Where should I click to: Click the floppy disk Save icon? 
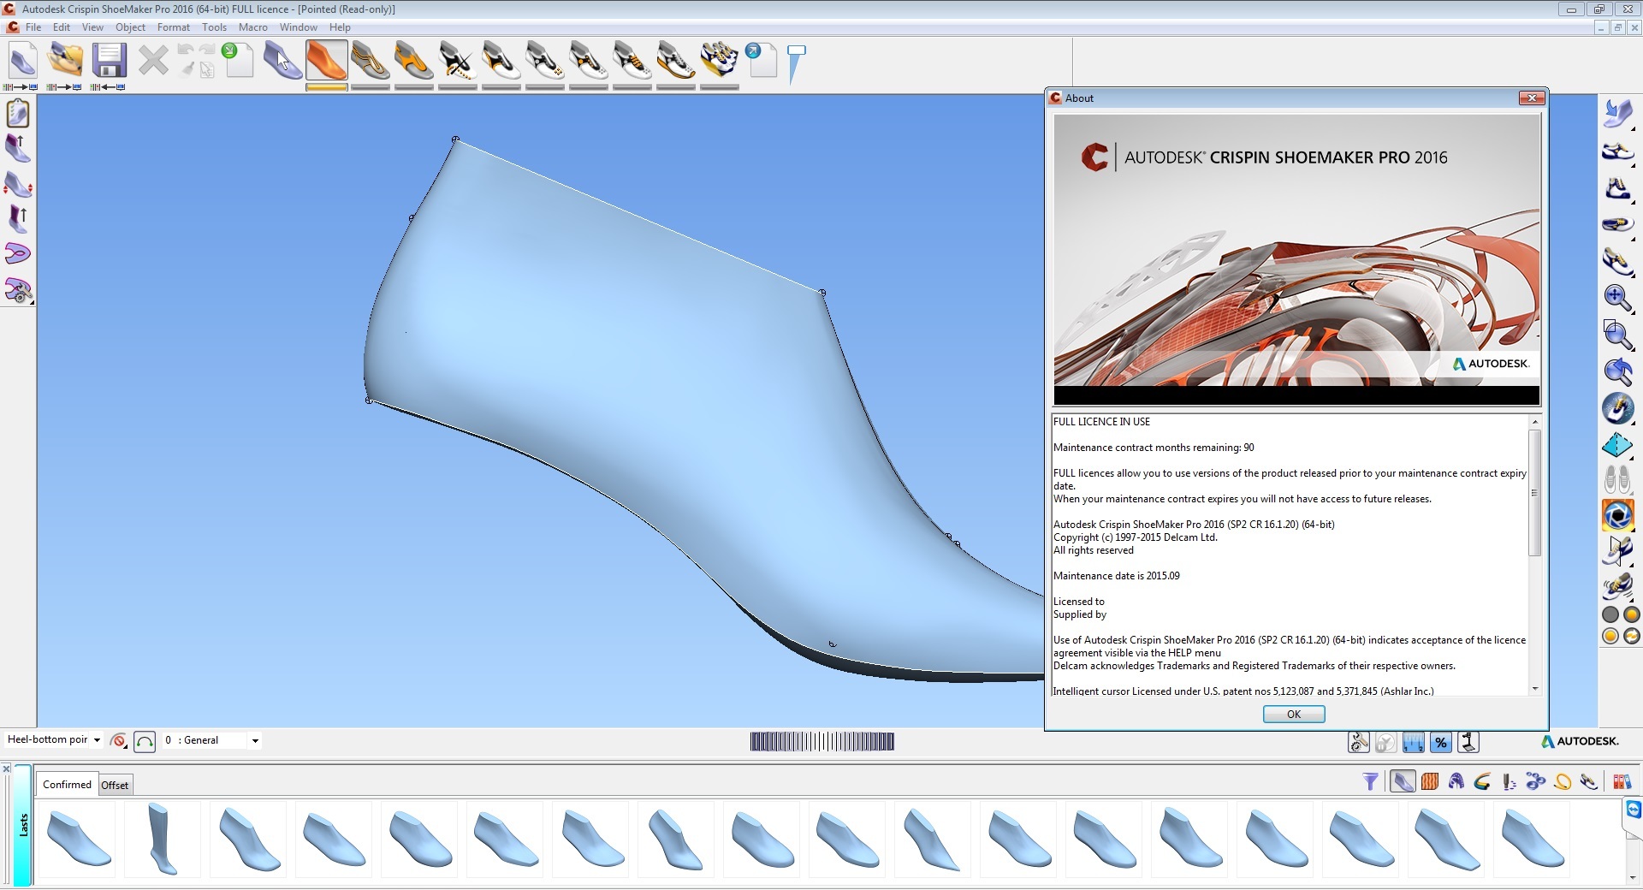point(109,62)
